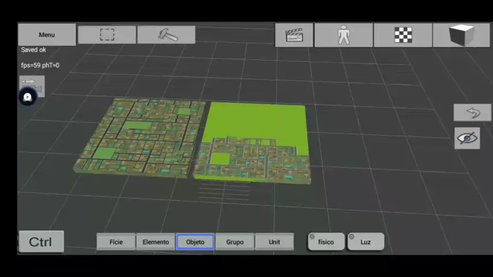Enable the físico toggle
This screenshot has width=493, height=277.
[326, 242]
